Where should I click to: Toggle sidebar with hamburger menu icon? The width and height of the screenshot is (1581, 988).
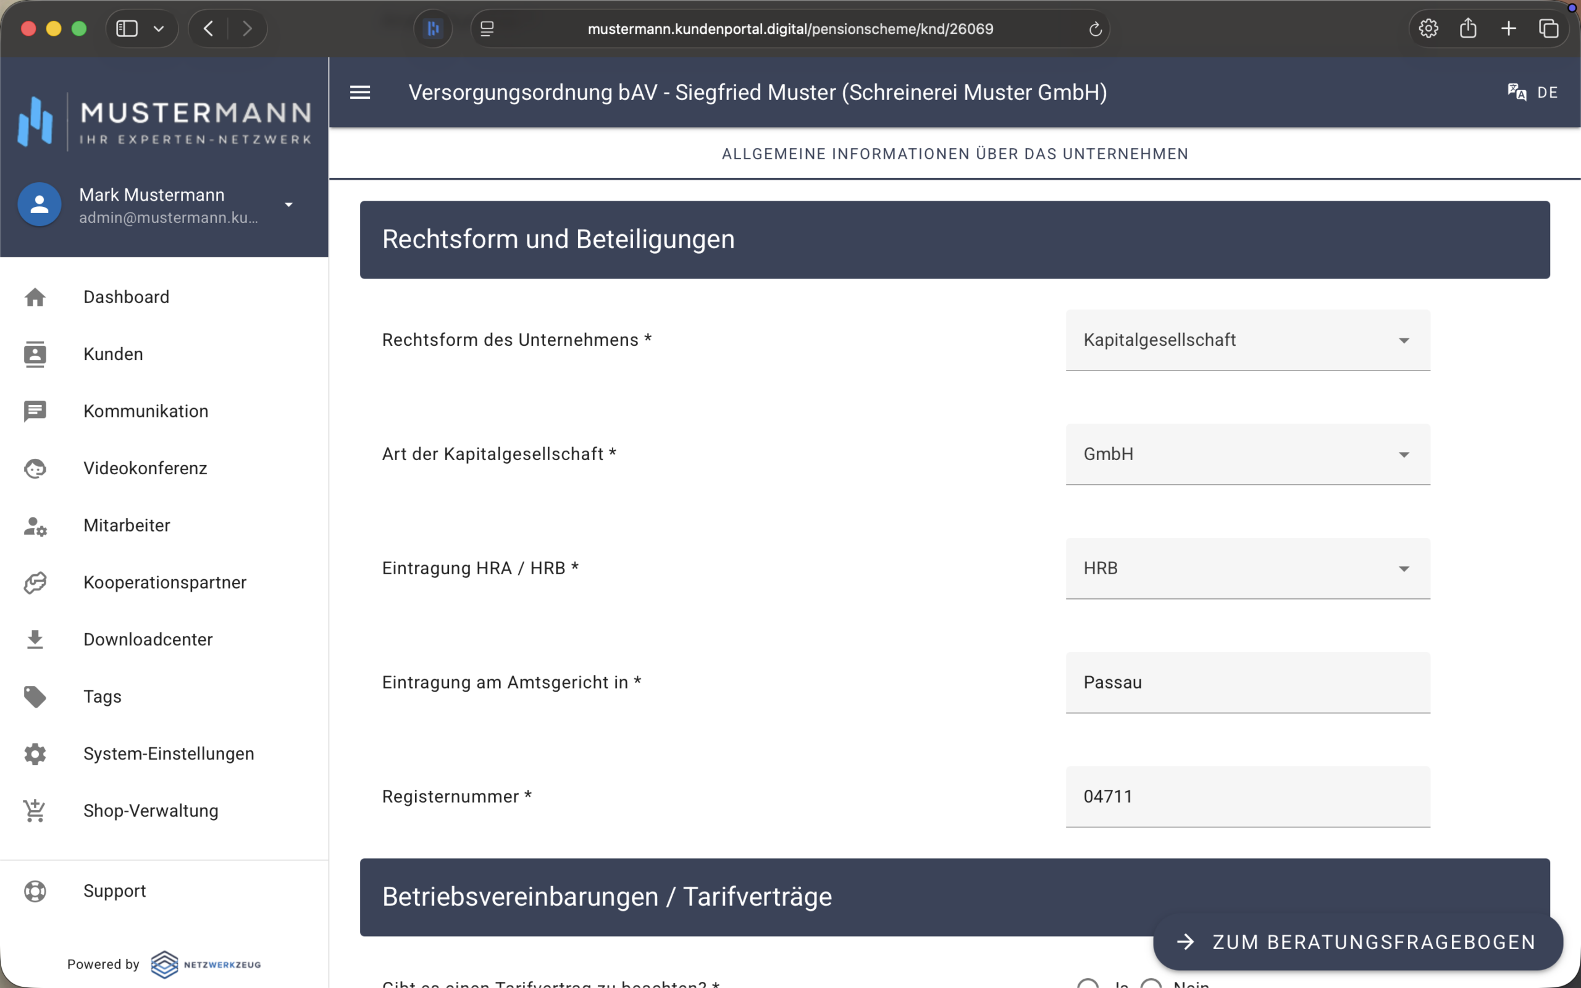[360, 92]
